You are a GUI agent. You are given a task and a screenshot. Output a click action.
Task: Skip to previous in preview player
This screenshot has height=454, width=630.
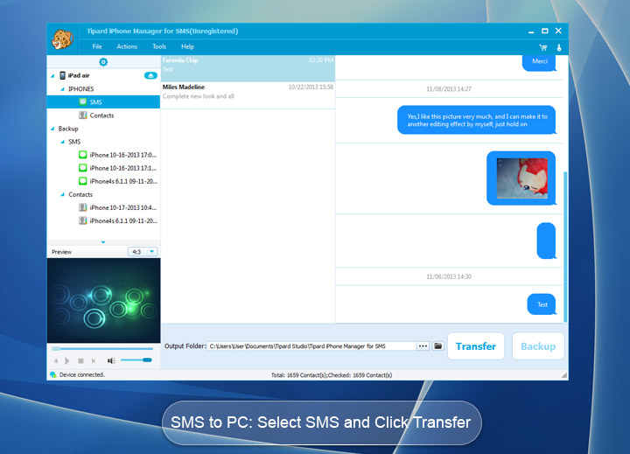point(56,360)
